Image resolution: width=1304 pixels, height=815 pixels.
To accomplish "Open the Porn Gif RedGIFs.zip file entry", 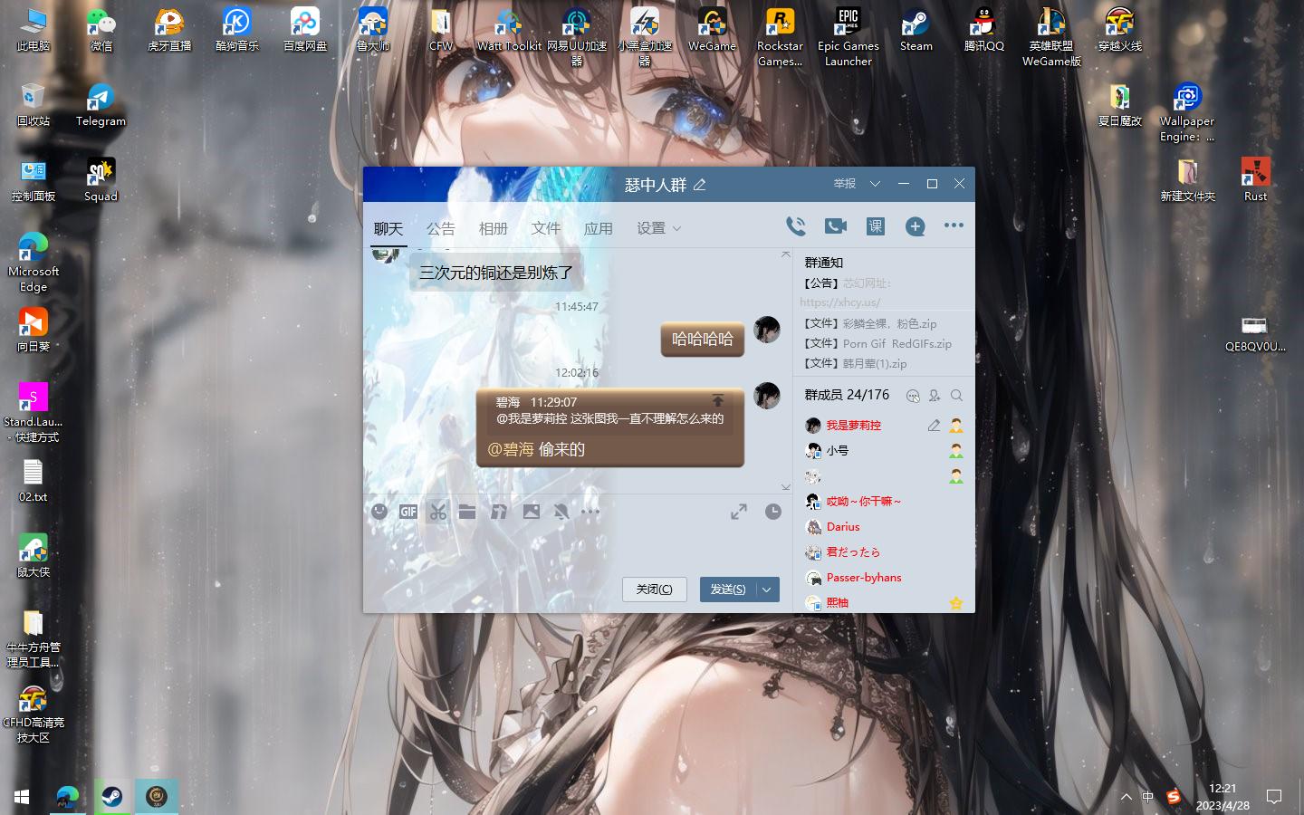I will click(878, 344).
